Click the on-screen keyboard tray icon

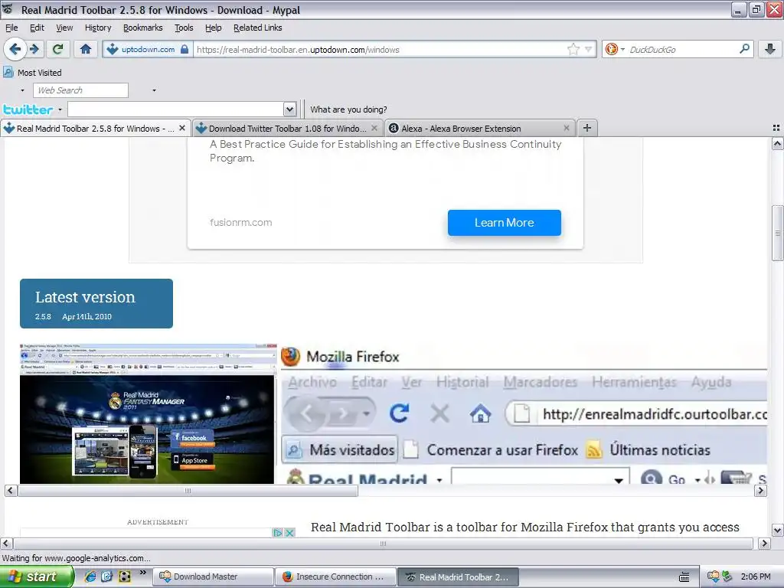coord(684,577)
